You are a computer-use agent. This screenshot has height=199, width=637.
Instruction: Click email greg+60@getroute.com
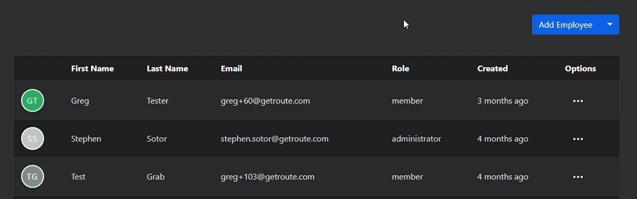click(x=265, y=101)
